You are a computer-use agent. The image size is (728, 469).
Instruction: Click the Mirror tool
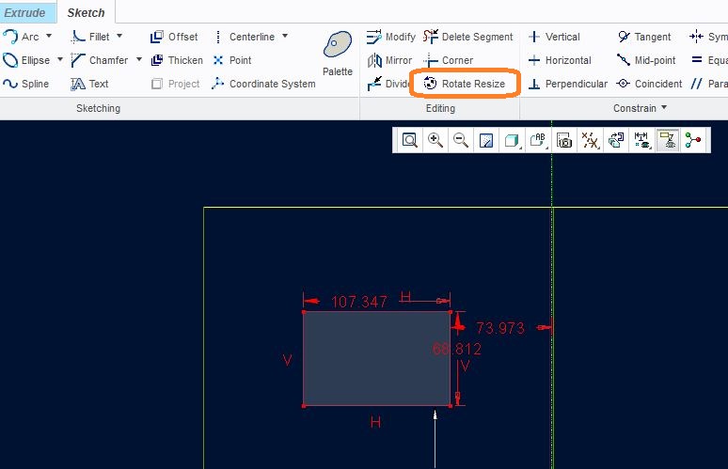389,60
